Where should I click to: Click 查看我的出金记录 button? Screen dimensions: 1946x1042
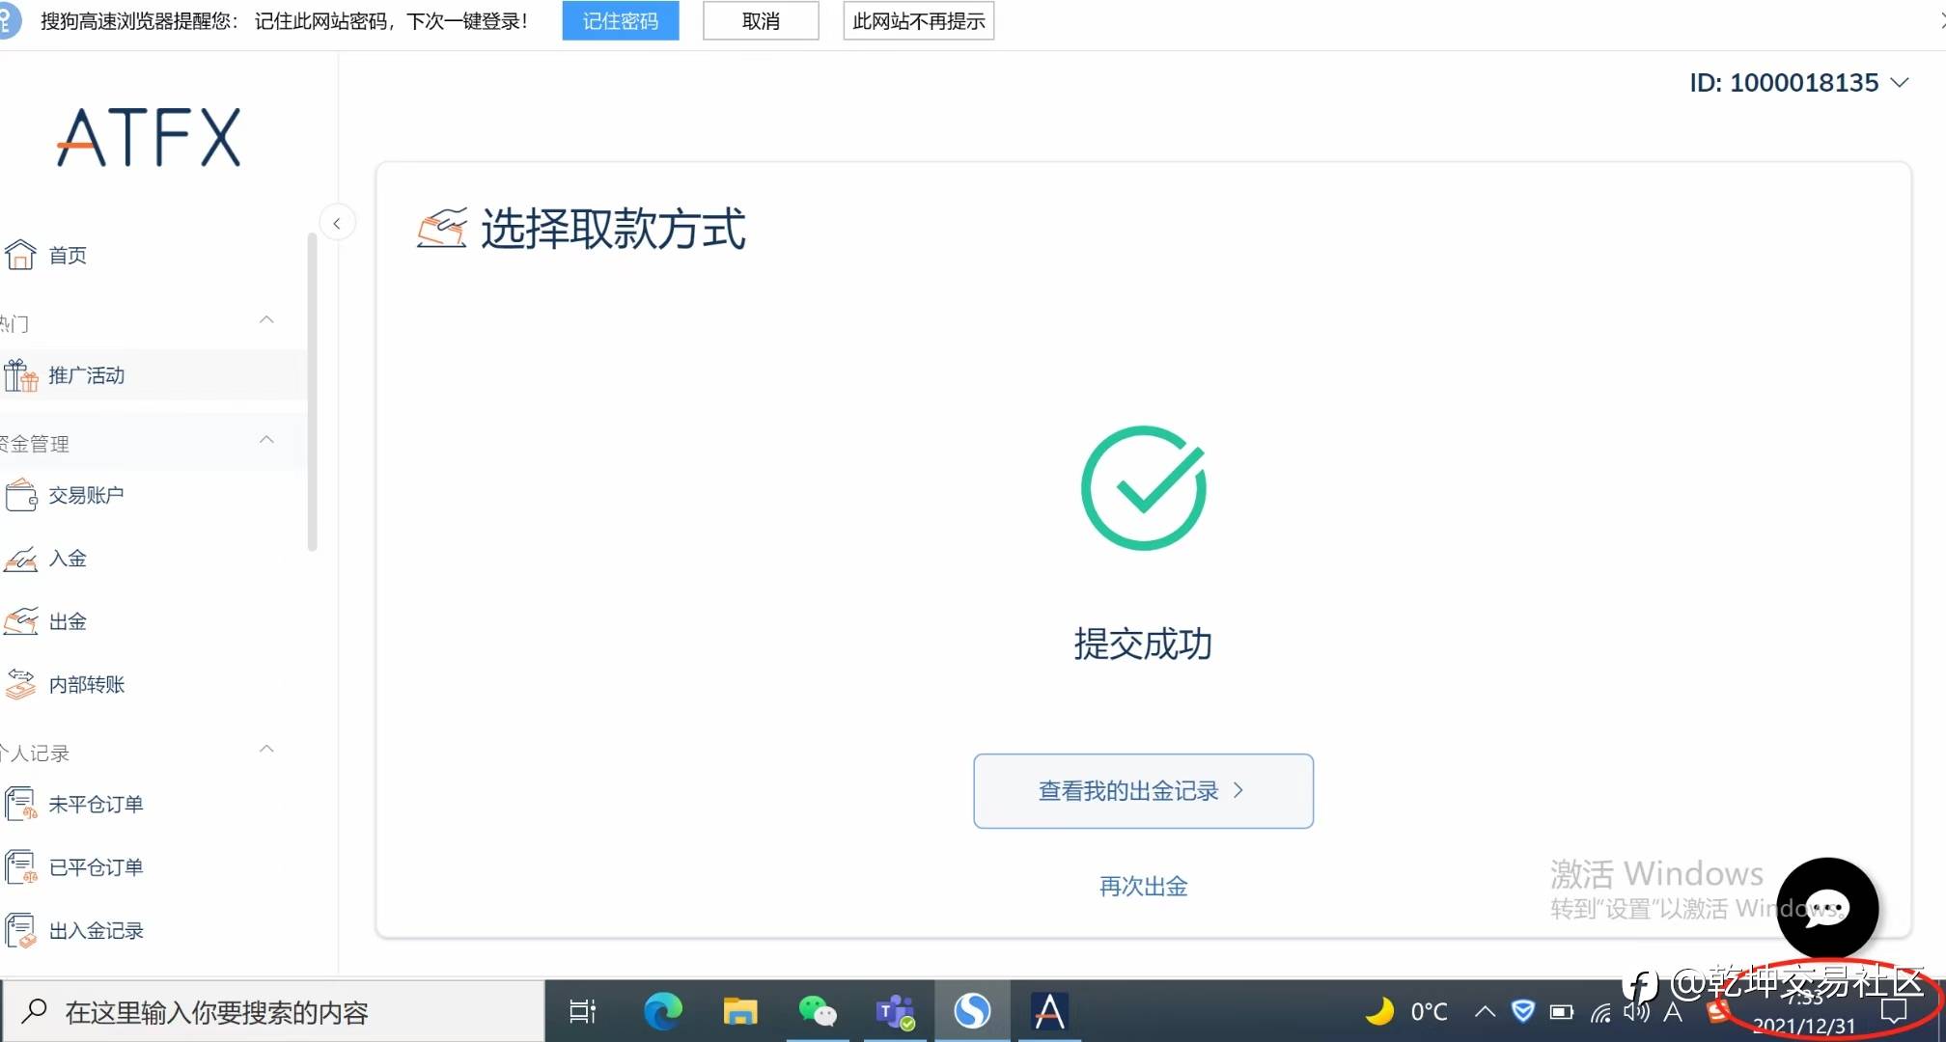pos(1143,791)
